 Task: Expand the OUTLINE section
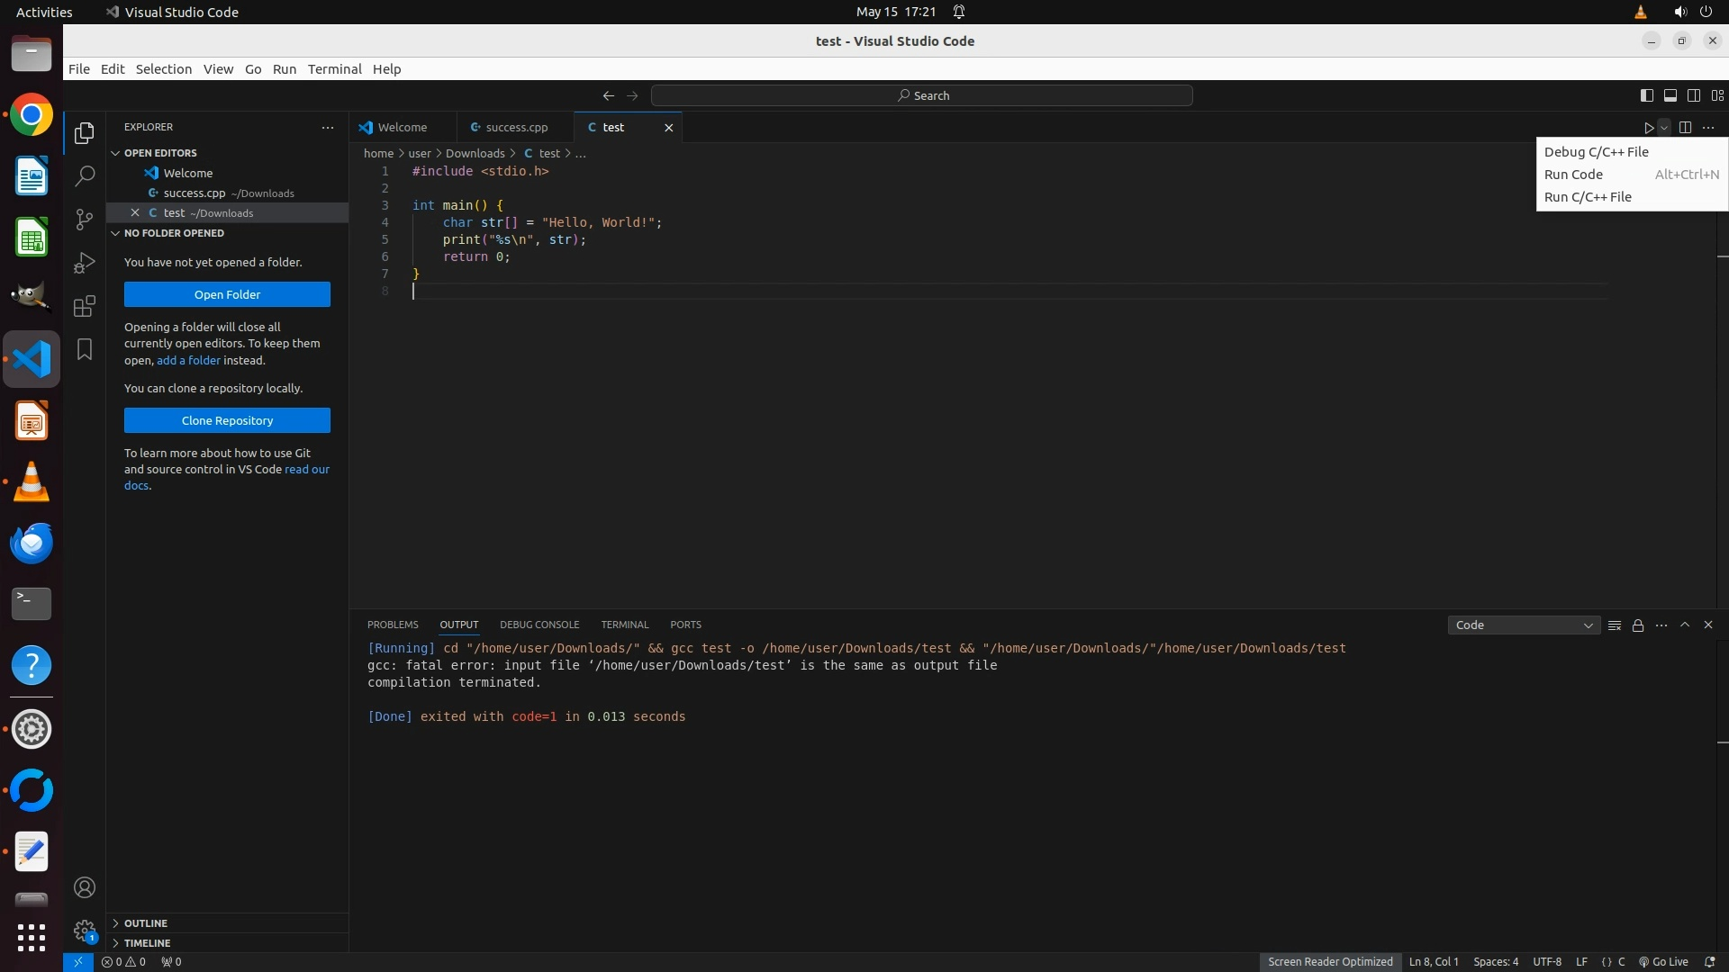[x=146, y=923]
